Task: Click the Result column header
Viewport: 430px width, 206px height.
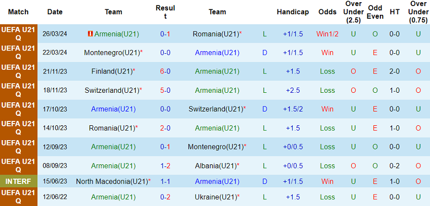Action: pyautogui.click(x=165, y=12)
